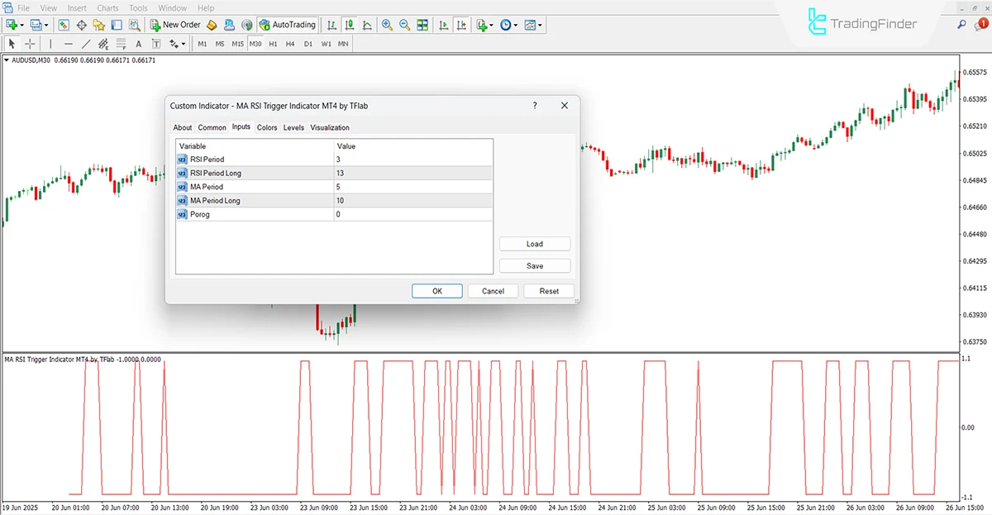Toggle AutoTrading on or off
Image resolution: width=992 pixels, height=515 pixels.
288,25
